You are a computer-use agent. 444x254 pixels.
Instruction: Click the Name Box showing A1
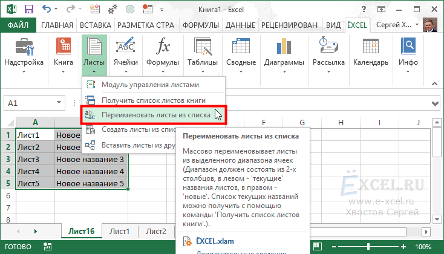pos(34,102)
